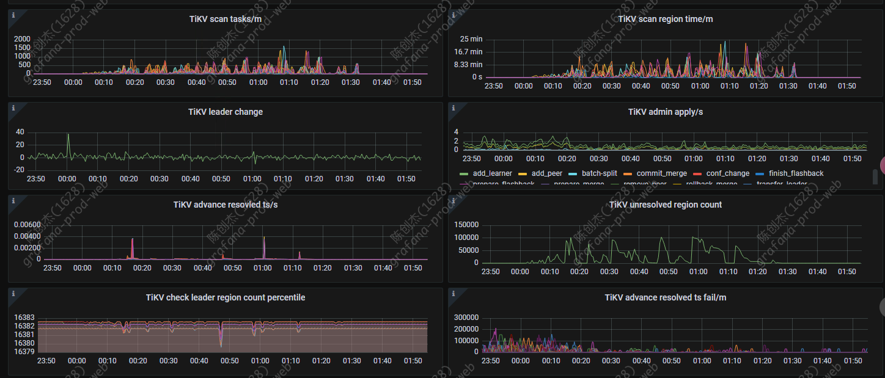
Task: Open info icon on TiKV leader change panel
Action: pyautogui.click(x=13, y=107)
